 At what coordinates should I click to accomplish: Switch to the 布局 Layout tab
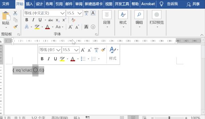[x=49, y=4]
